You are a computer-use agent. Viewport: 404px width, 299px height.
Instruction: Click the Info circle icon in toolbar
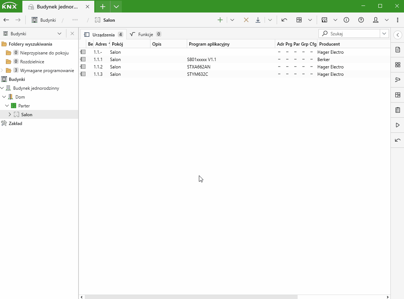pyautogui.click(x=346, y=20)
